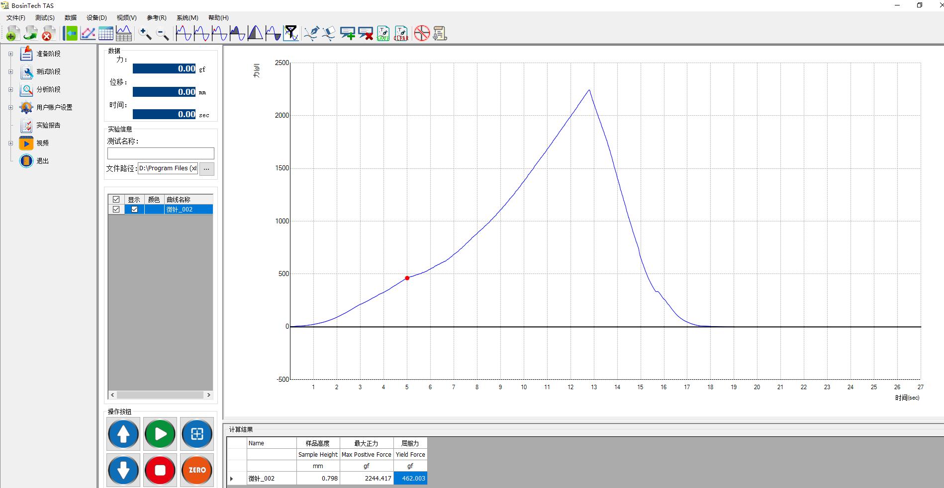Screen dimensions: 944x488
Task: Select the shaded triangle area icon
Action: click(x=256, y=33)
